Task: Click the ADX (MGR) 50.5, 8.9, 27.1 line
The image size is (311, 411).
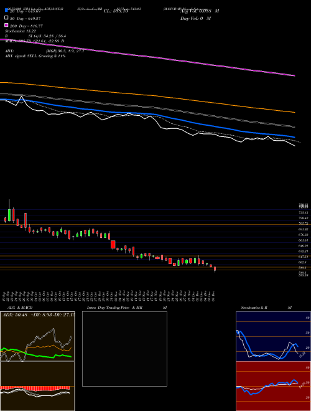Action: tap(45, 51)
